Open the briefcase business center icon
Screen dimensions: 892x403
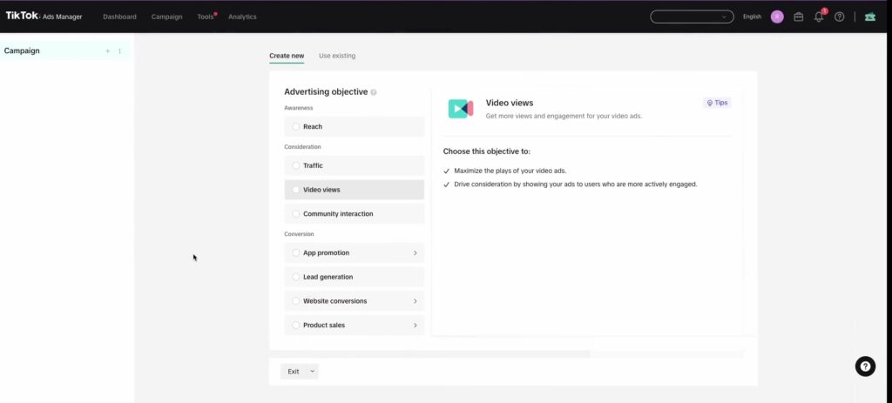[798, 17]
